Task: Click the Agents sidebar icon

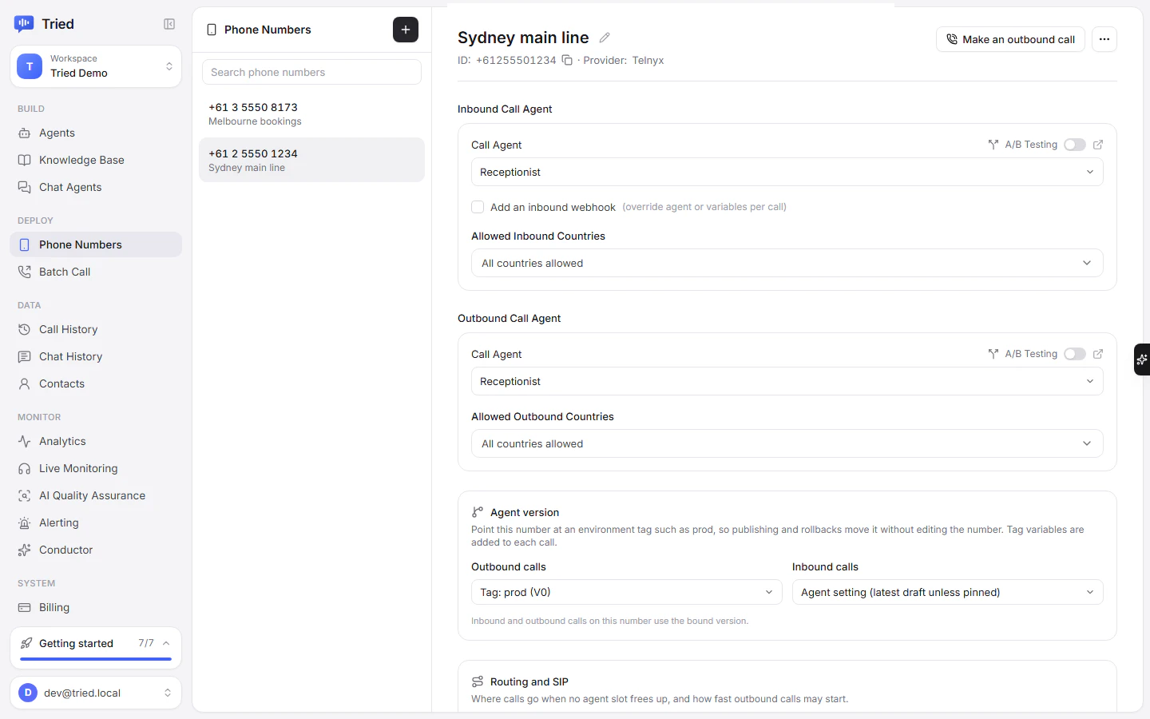Action: tap(25, 133)
